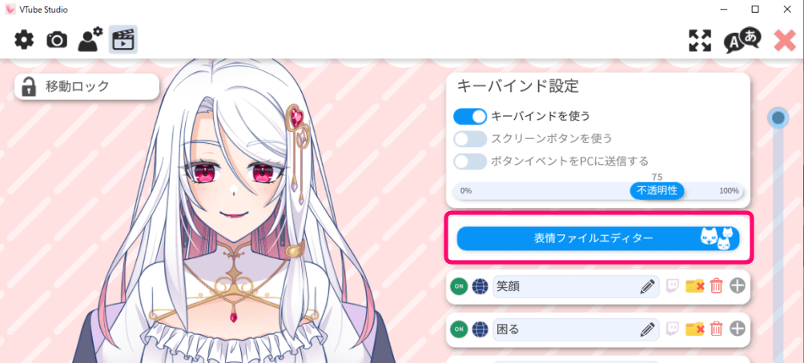This screenshot has width=804, height=363.
Task: Open the model settings person icon
Action: coord(90,40)
